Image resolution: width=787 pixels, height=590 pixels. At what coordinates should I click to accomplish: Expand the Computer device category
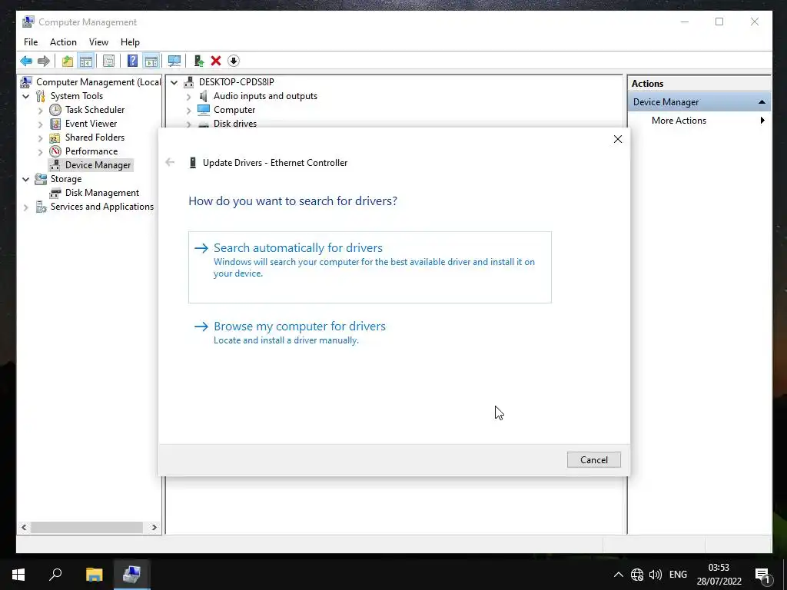(x=189, y=111)
